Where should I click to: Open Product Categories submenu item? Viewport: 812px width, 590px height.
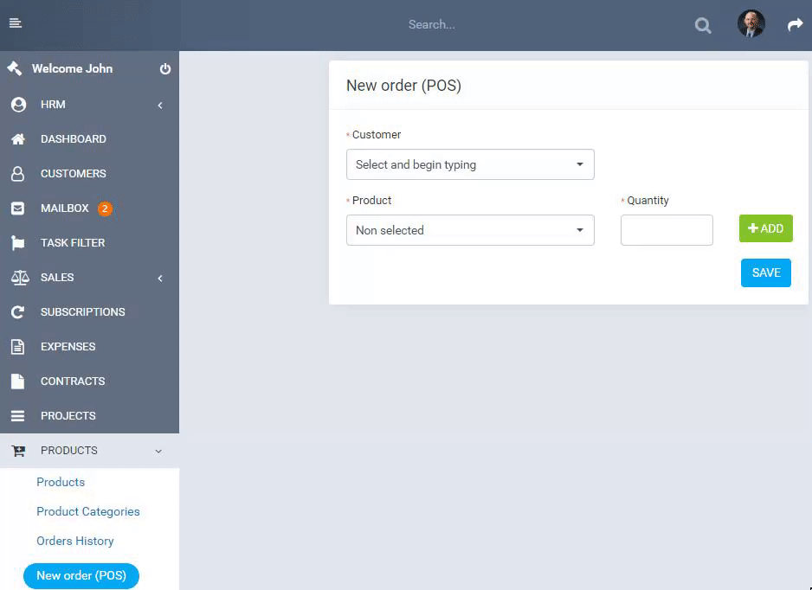pos(88,511)
